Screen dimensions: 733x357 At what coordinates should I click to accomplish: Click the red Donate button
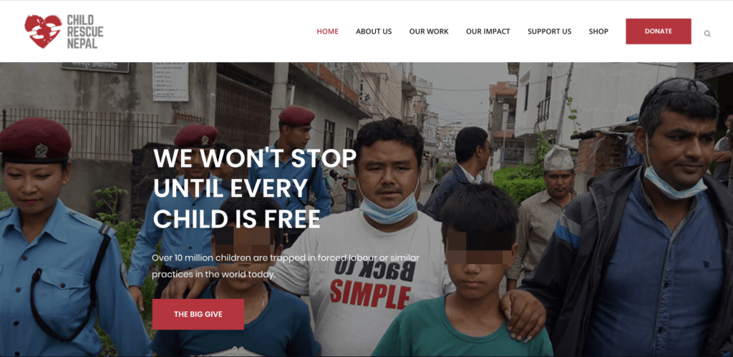tap(659, 31)
